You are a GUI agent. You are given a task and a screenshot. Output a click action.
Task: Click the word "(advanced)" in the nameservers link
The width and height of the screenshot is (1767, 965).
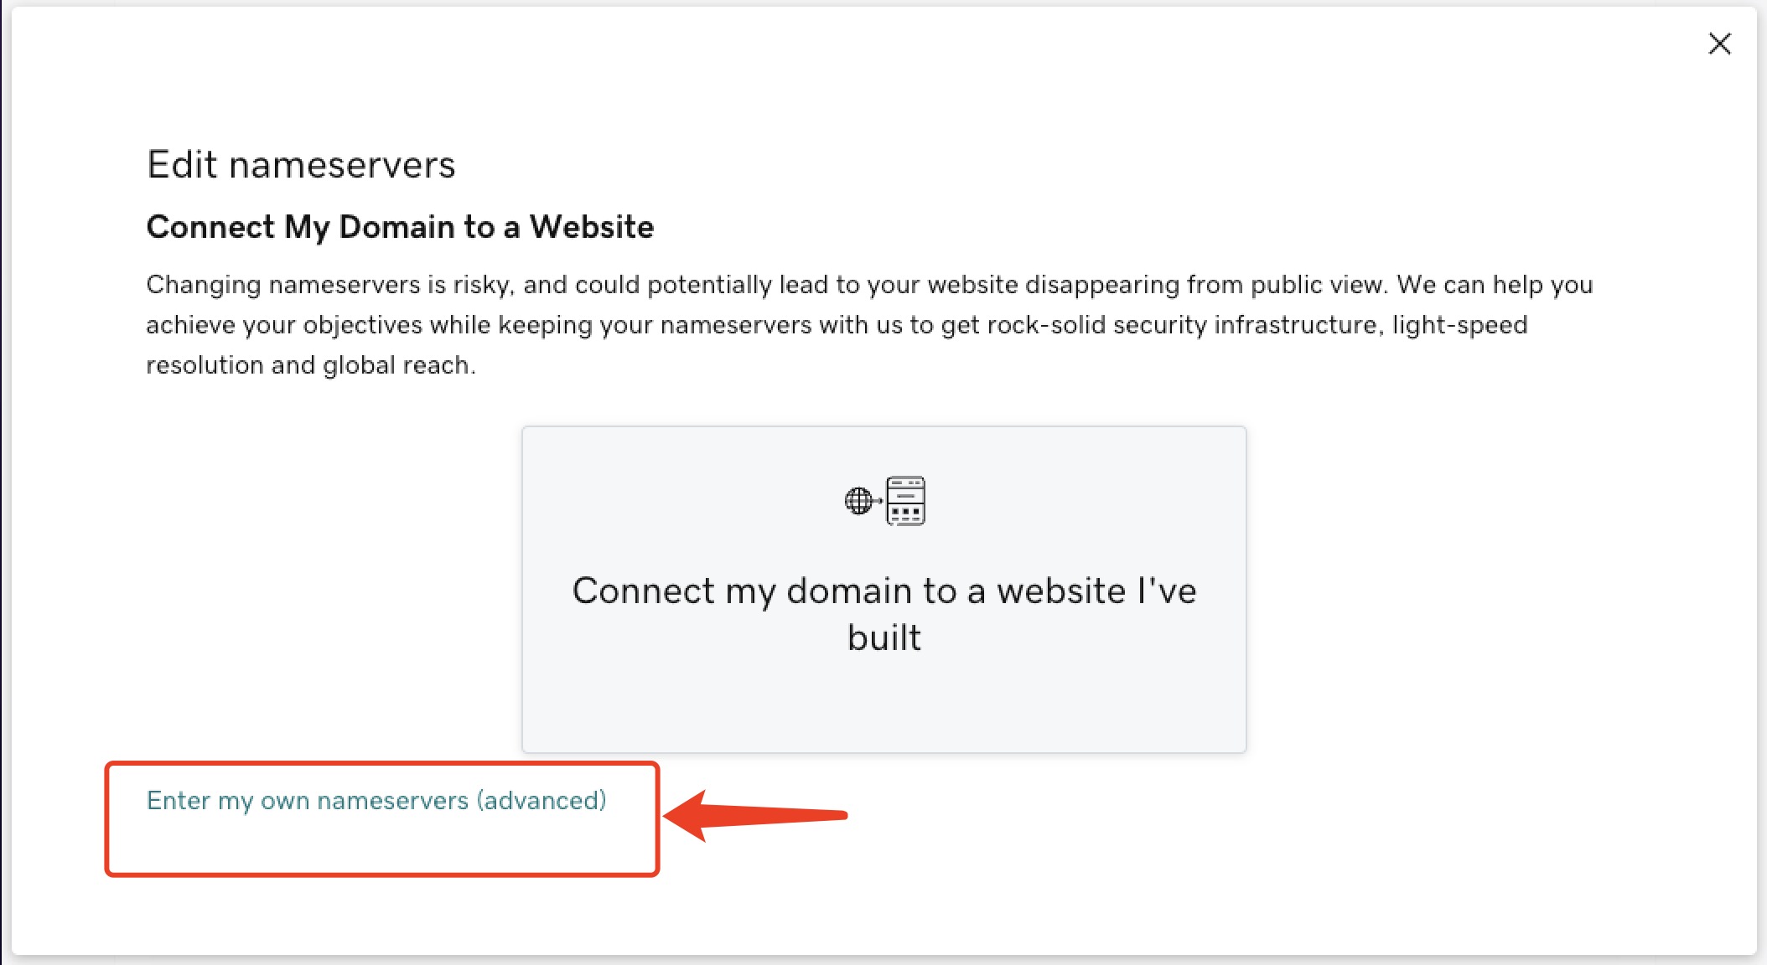tap(541, 801)
